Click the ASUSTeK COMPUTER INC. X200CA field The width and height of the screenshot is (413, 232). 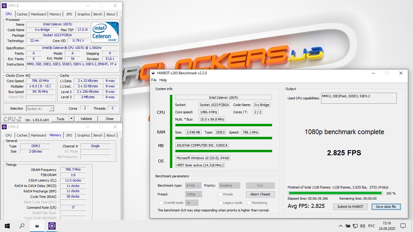202,145
